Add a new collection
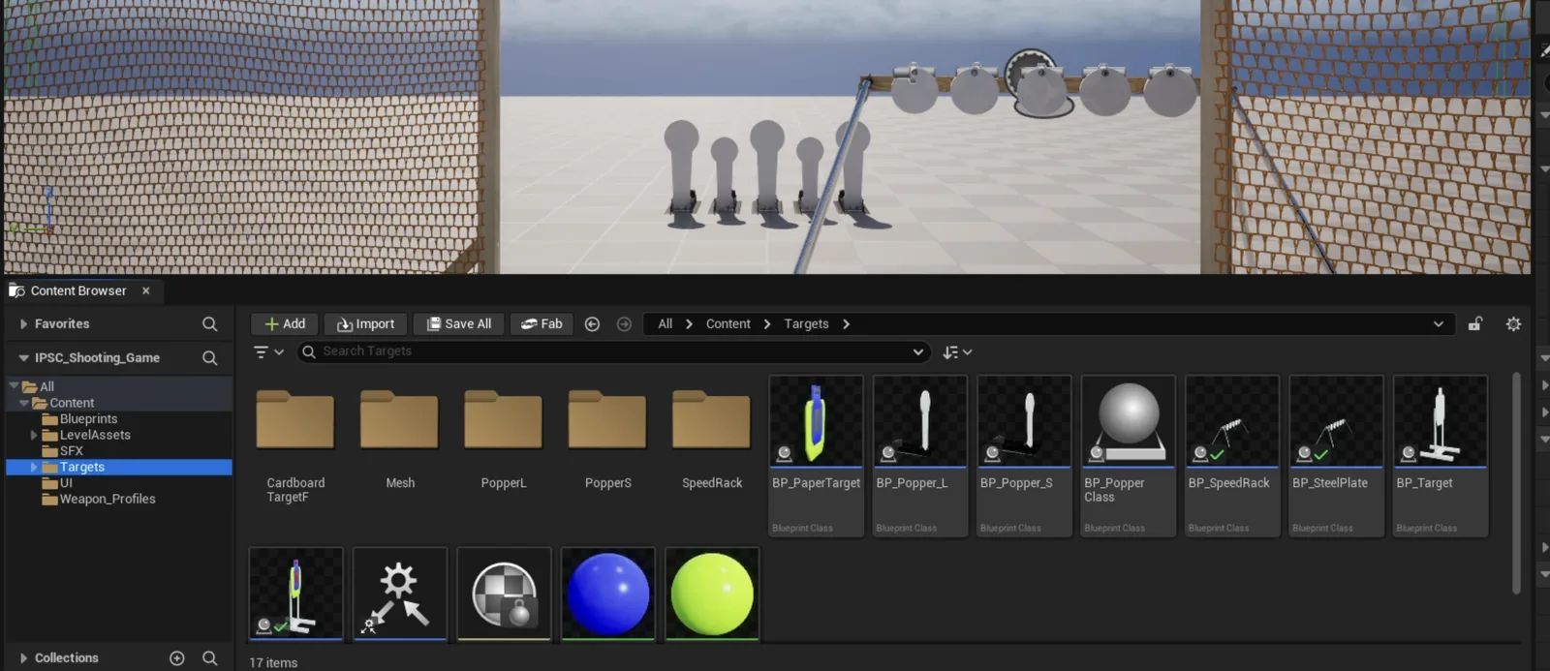Viewport: 1550px width, 671px height. 176,658
